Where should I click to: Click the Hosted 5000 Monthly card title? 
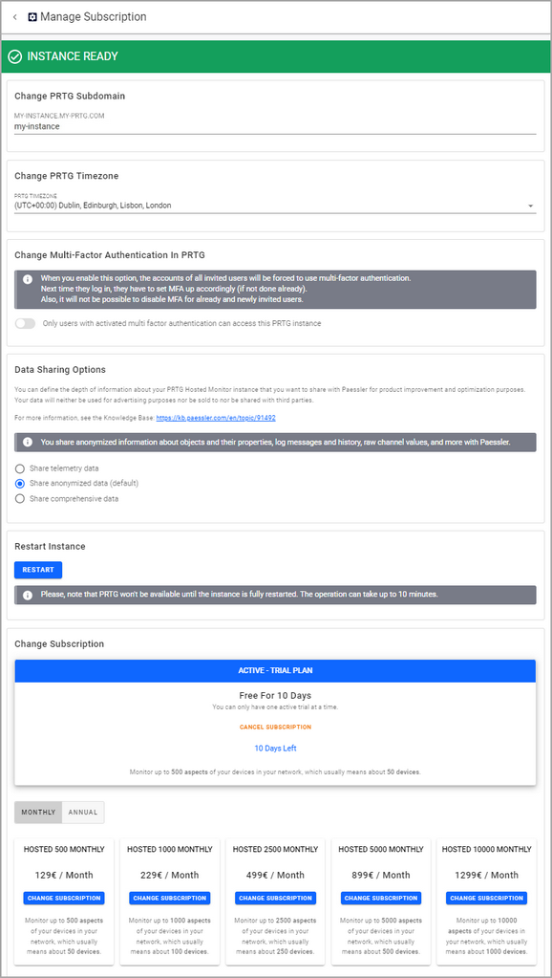(x=381, y=850)
